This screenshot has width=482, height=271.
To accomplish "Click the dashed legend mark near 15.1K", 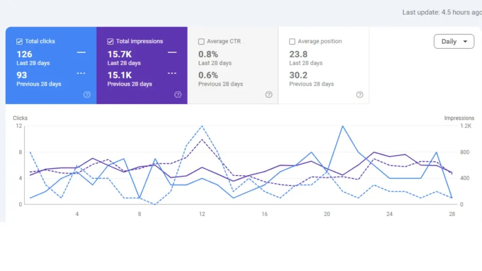I will 171,74.
